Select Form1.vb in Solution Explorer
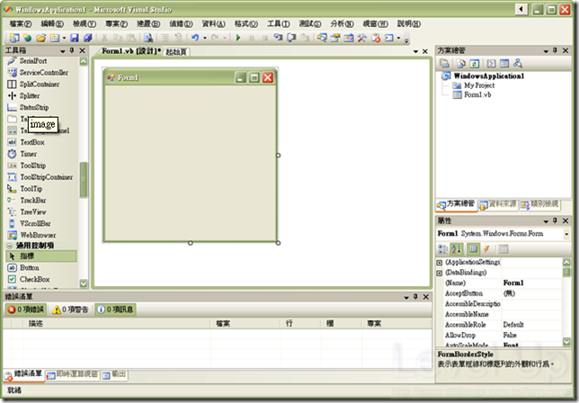This screenshot has height=403, width=579. pyautogui.click(x=477, y=95)
